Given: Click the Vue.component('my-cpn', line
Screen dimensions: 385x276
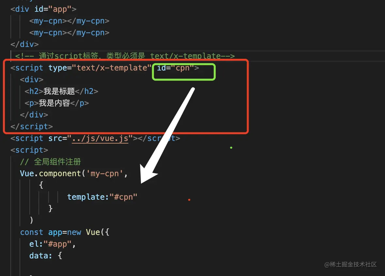Looking at the screenshot, I should click(x=74, y=174).
